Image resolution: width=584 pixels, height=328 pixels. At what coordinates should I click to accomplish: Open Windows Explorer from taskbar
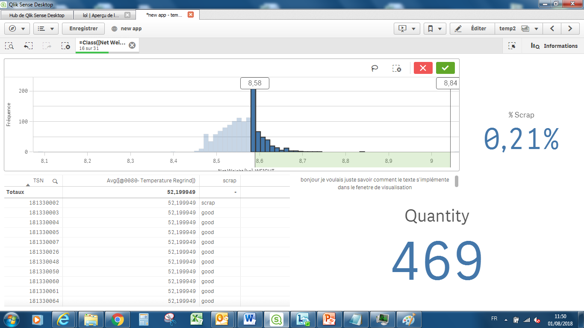[x=91, y=319]
